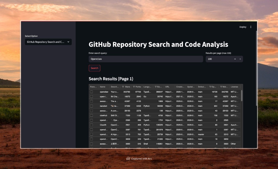Click the 'master' default branch cell
The width and height of the screenshot is (278, 169).
click(x=202, y=134)
